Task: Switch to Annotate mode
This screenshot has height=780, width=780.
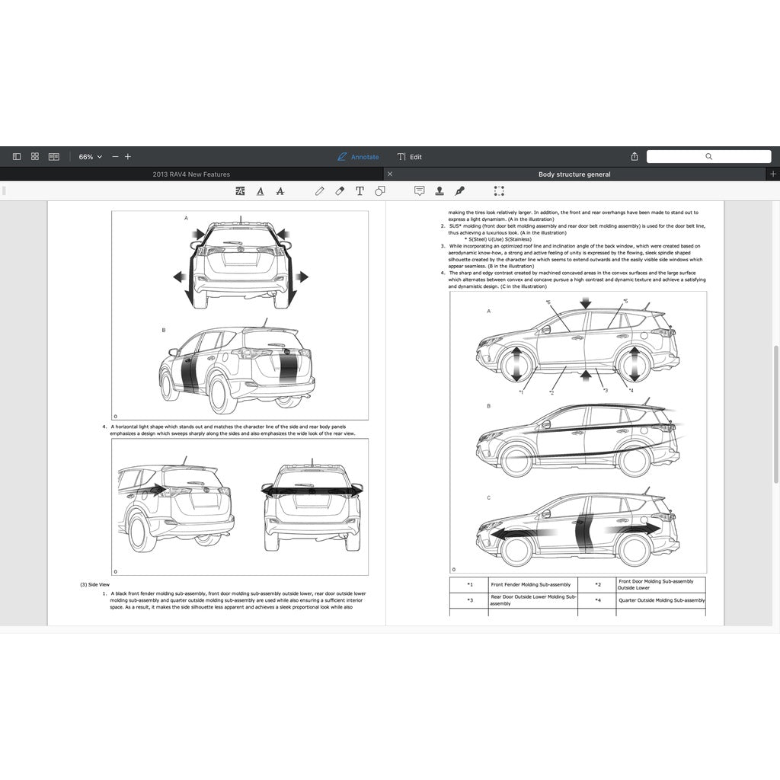Action: 358,156
